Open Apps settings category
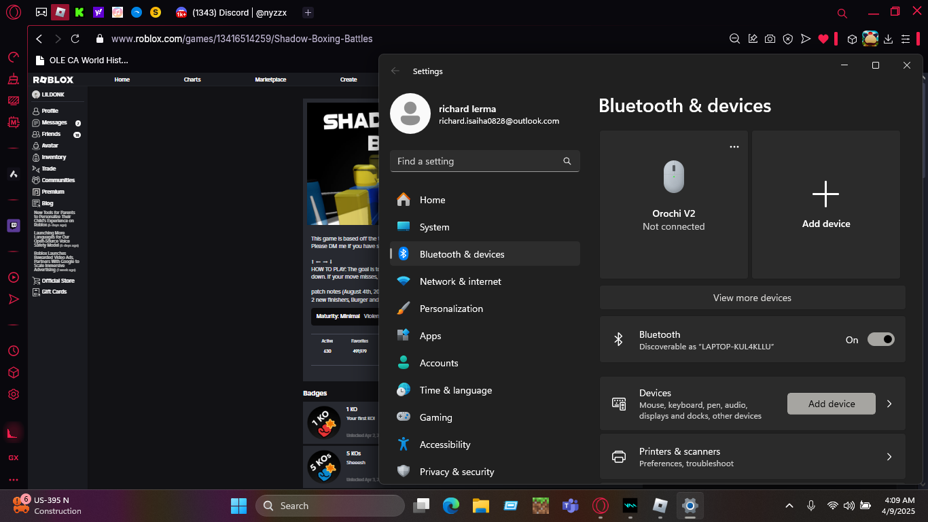Image resolution: width=928 pixels, height=522 pixels. point(485,336)
